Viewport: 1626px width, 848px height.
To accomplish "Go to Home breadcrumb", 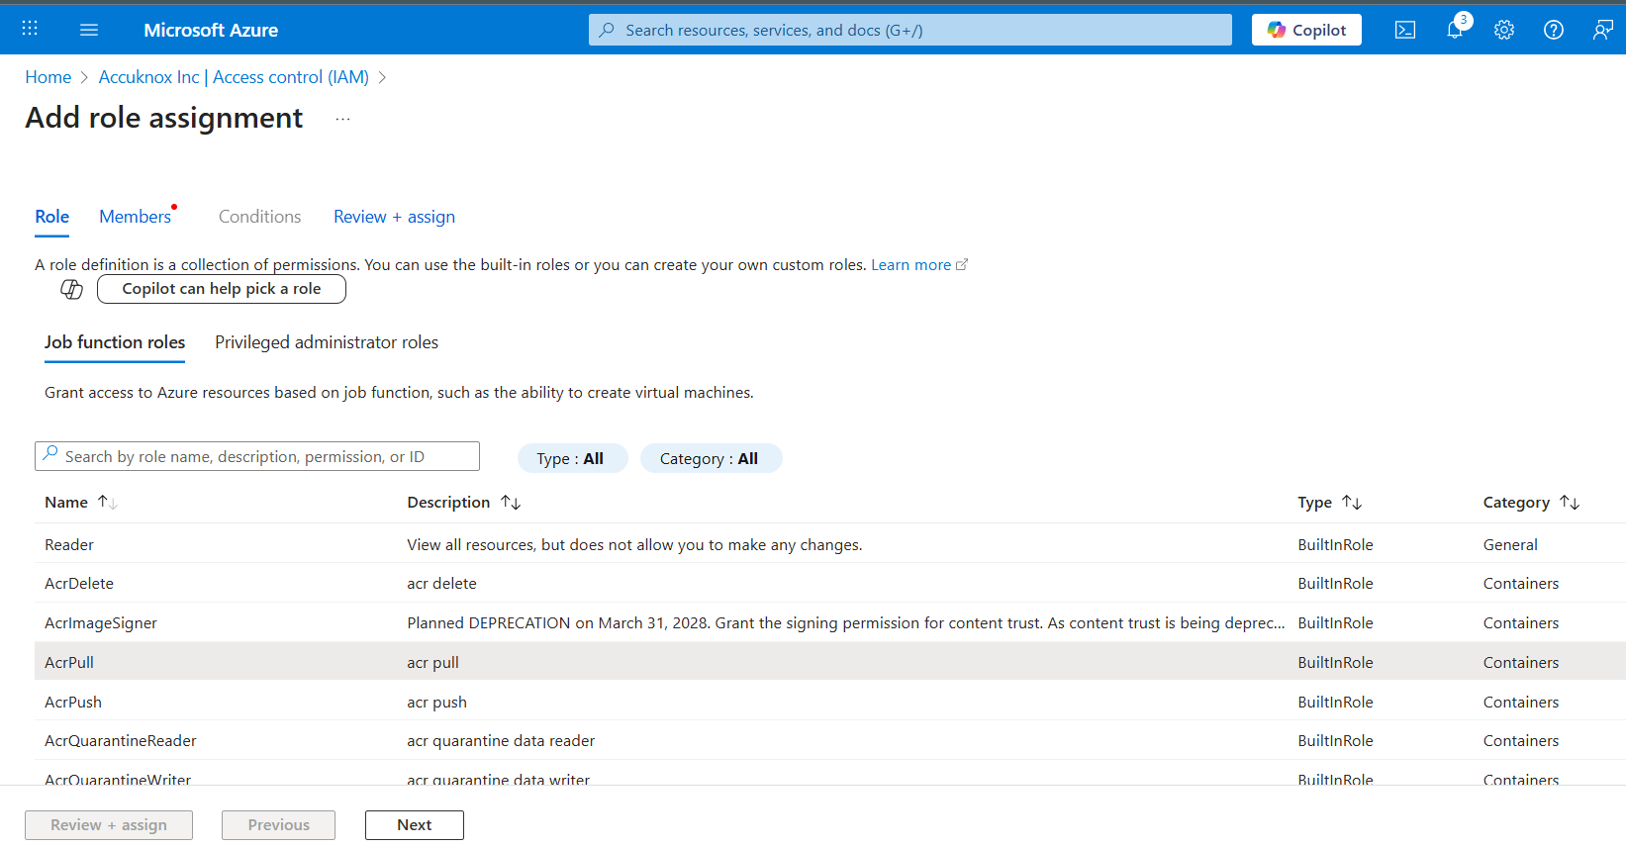I will coord(48,77).
